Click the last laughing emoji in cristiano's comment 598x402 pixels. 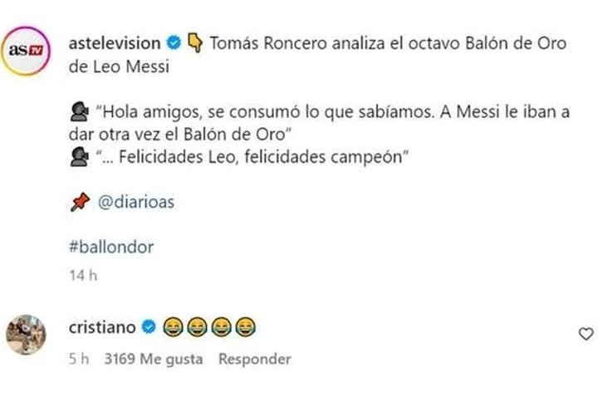[x=246, y=327]
